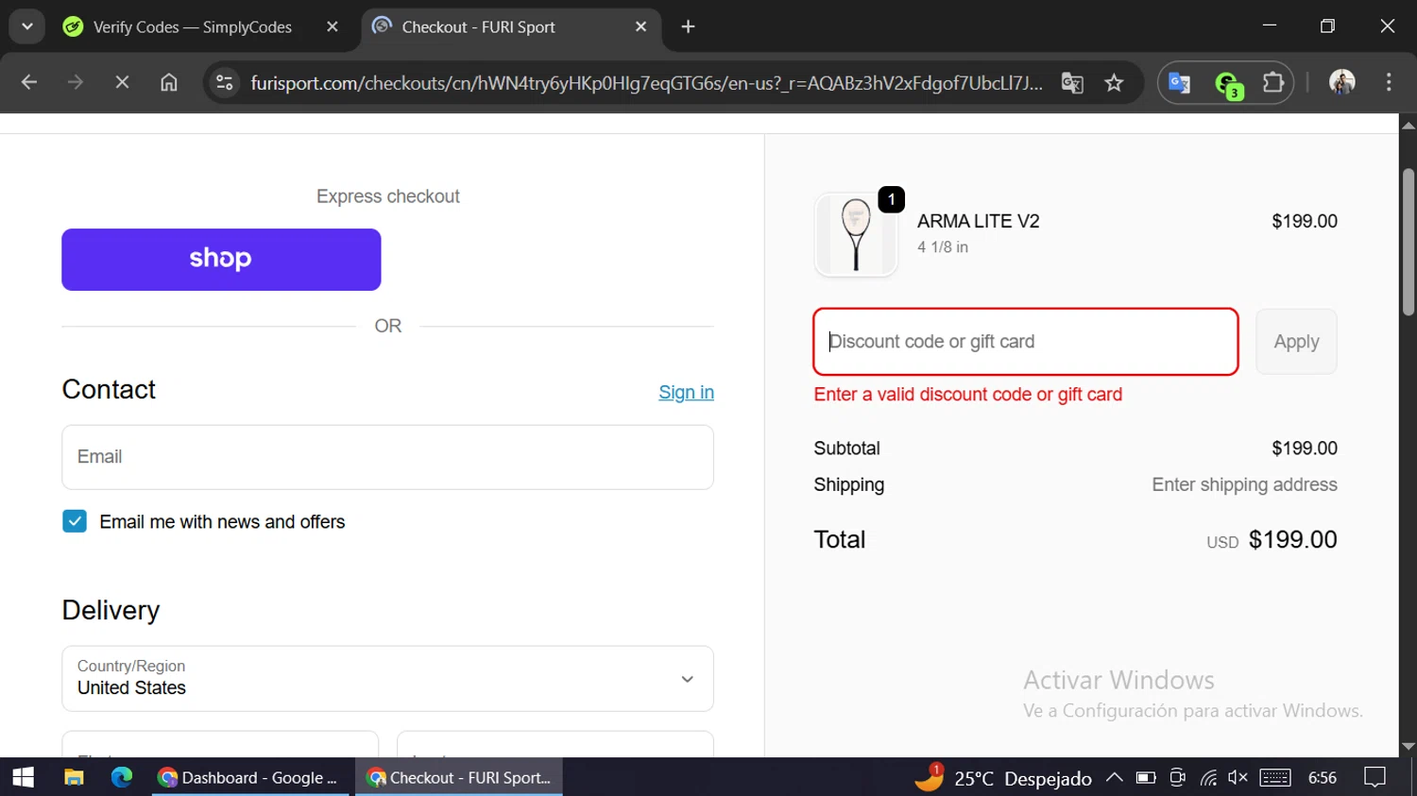Image resolution: width=1417 pixels, height=796 pixels.
Task: Click the Apply discount button
Action: click(x=1296, y=342)
